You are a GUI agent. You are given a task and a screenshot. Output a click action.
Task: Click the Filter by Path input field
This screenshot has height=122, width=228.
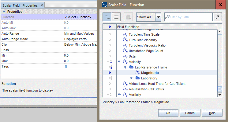click(x=189, y=17)
